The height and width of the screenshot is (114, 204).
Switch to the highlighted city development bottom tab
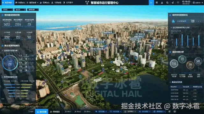click(42, 111)
